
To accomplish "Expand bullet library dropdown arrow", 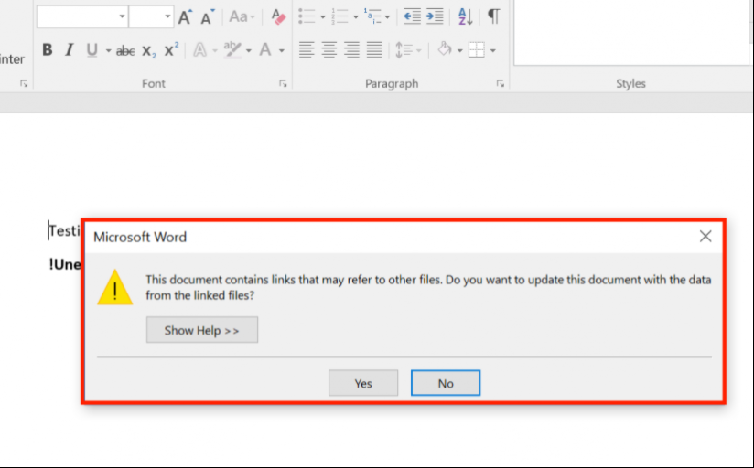I will tap(323, 17).
